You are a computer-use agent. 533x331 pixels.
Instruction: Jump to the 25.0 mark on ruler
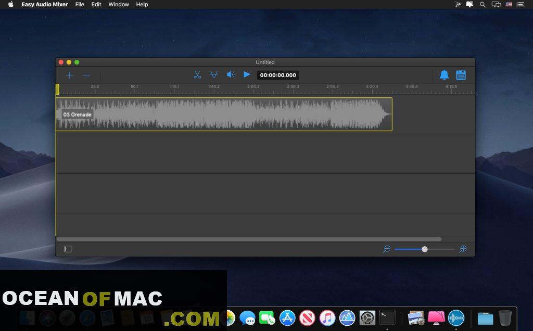coord(95,87)
